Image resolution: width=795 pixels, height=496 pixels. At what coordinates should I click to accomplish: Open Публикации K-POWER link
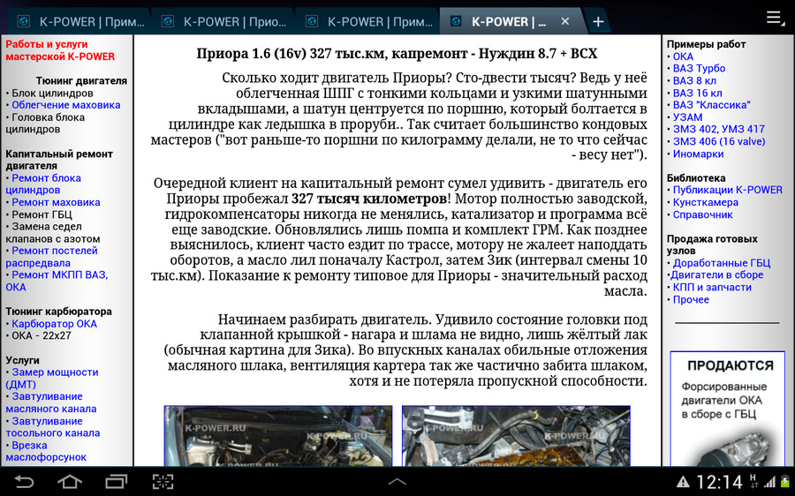point(728,190)
